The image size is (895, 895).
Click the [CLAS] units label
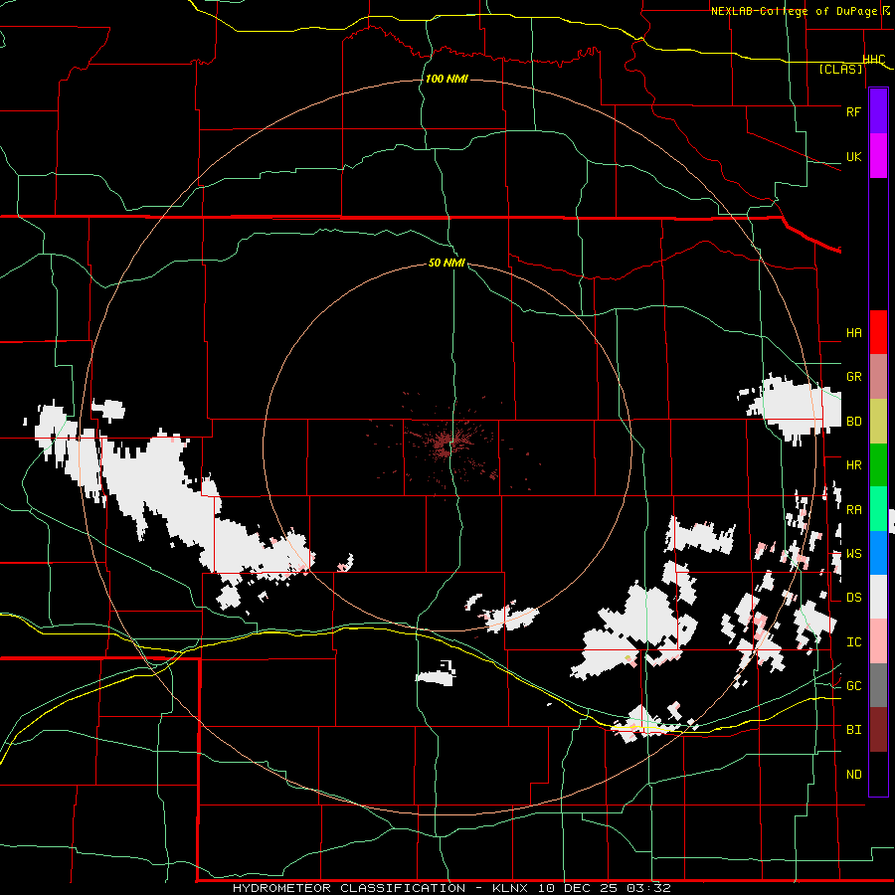click(840, 70)
